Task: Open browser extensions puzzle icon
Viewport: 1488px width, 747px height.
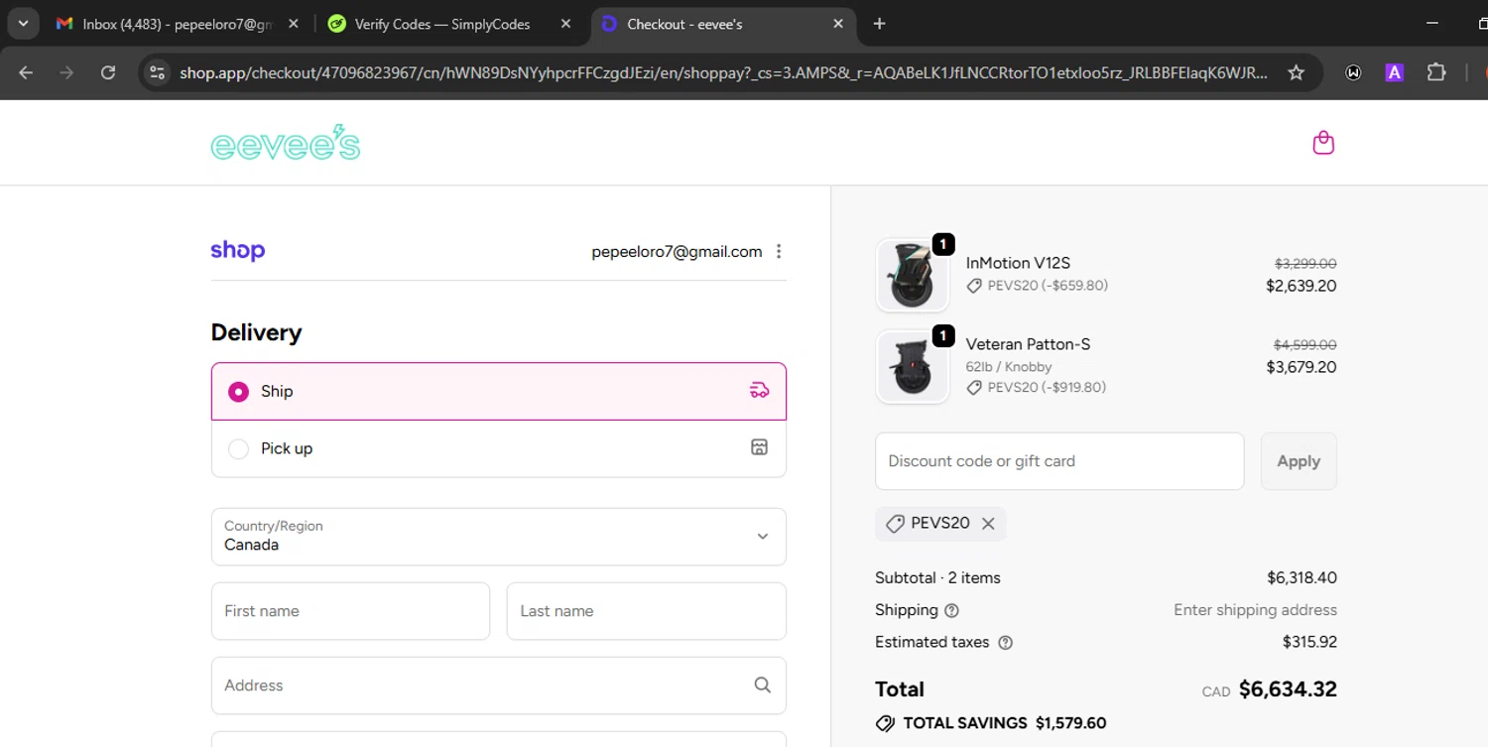Action: pos(1435,72)
